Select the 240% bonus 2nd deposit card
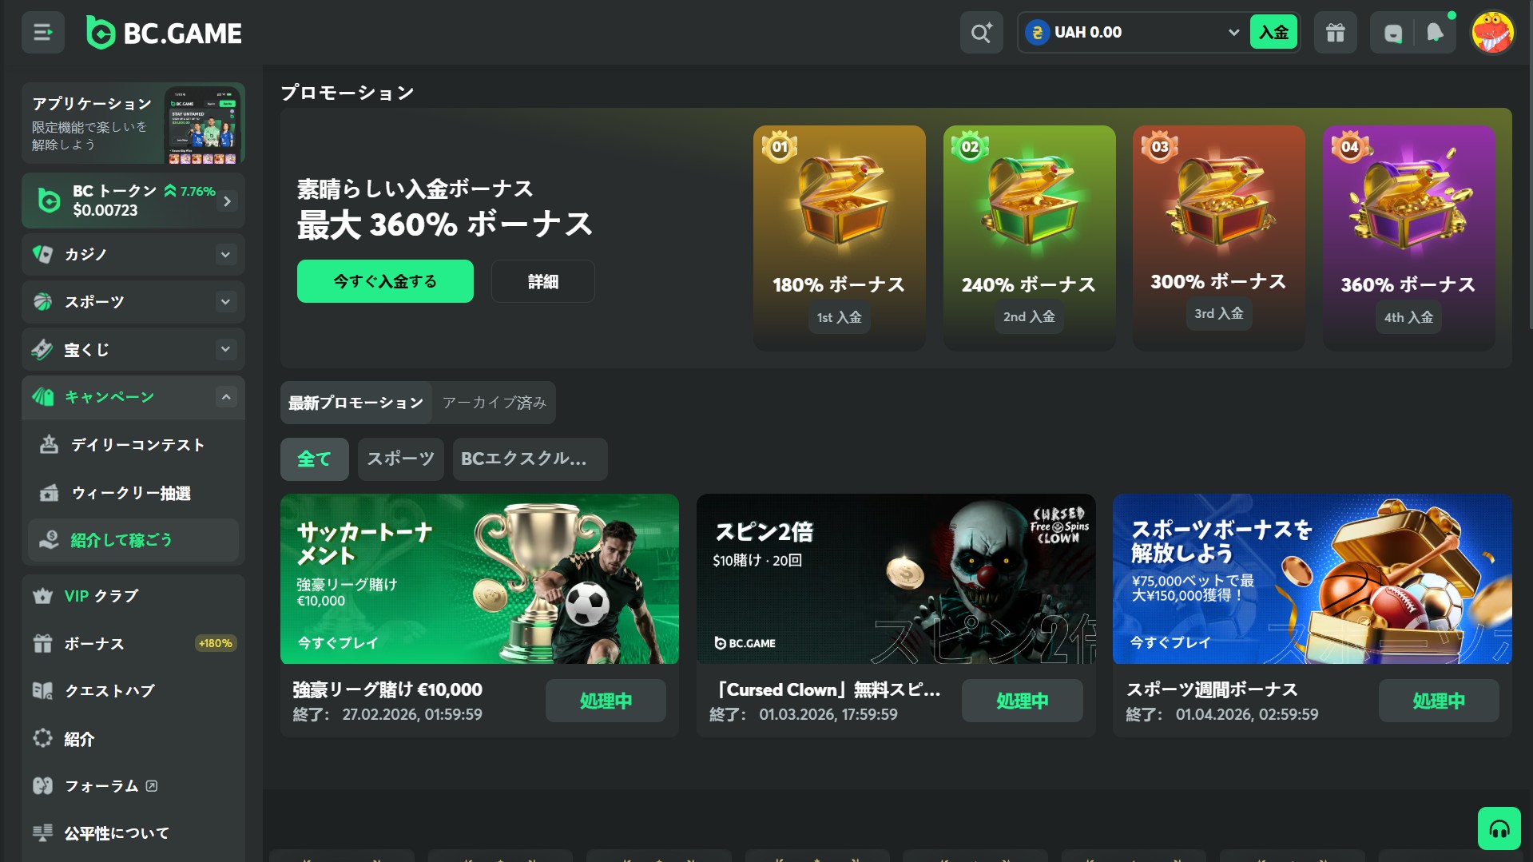1533x862 pixels. (1029, 237)
